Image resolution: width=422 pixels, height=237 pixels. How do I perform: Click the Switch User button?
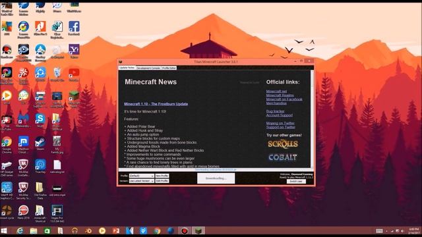point(296,182)
